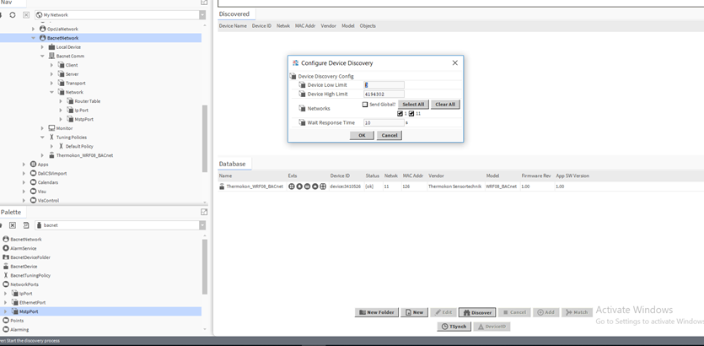Sort the Database table by Vendor column
This screenshot has height=346, width=704.
436,176
